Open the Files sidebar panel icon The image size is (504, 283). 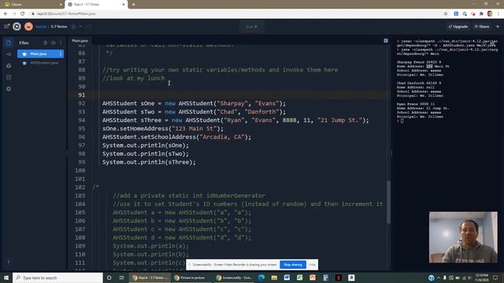pos(9,42)
